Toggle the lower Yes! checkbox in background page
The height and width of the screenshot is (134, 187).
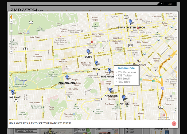point(127,132)
